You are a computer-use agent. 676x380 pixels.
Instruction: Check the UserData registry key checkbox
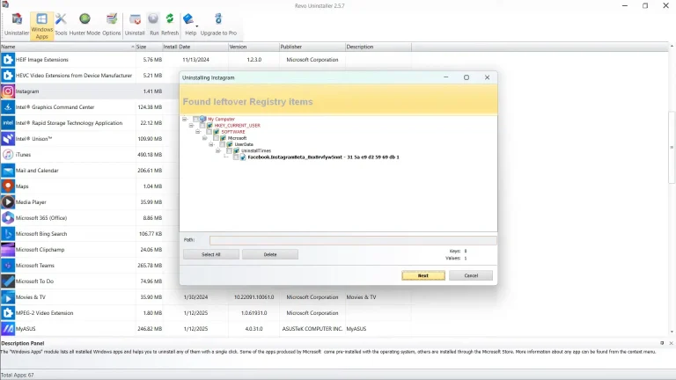223,144
